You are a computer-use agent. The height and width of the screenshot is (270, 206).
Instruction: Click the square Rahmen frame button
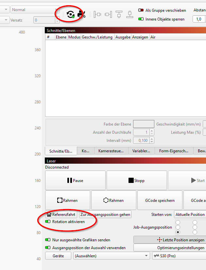[68, 201]
